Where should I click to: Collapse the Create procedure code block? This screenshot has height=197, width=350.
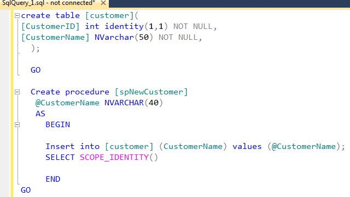tap(17, 92)
